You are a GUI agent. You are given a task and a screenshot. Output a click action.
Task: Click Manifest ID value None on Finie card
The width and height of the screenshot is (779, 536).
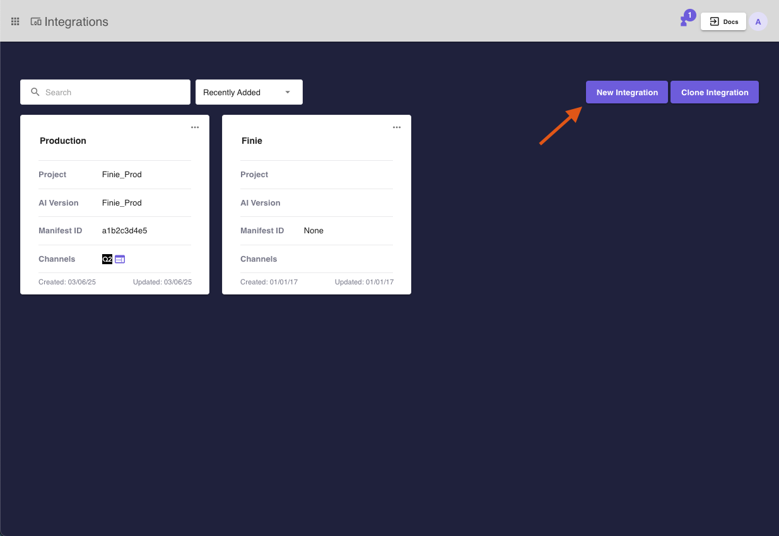(x=313, y=231)
